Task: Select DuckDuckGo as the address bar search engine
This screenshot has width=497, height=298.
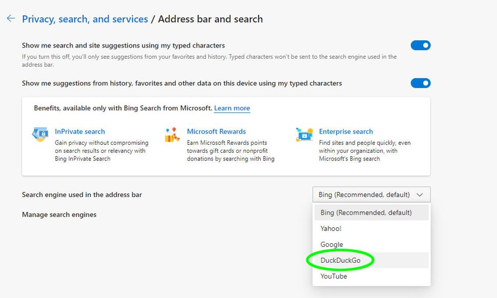Action: click(x=341, y=260)
